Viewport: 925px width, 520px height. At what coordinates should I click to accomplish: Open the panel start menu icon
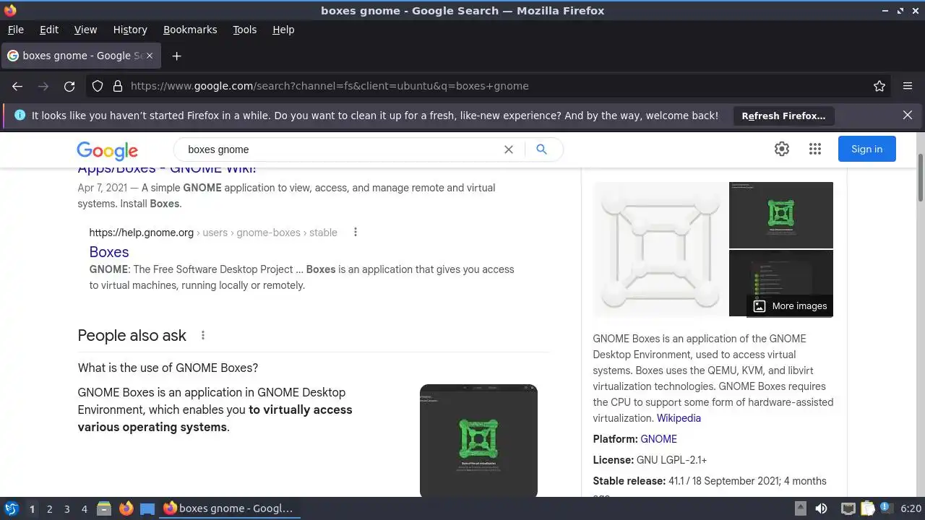coord(12,508)
